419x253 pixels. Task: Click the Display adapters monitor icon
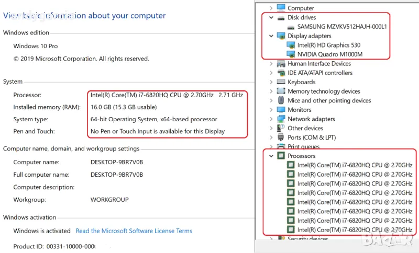click(281, 36)
